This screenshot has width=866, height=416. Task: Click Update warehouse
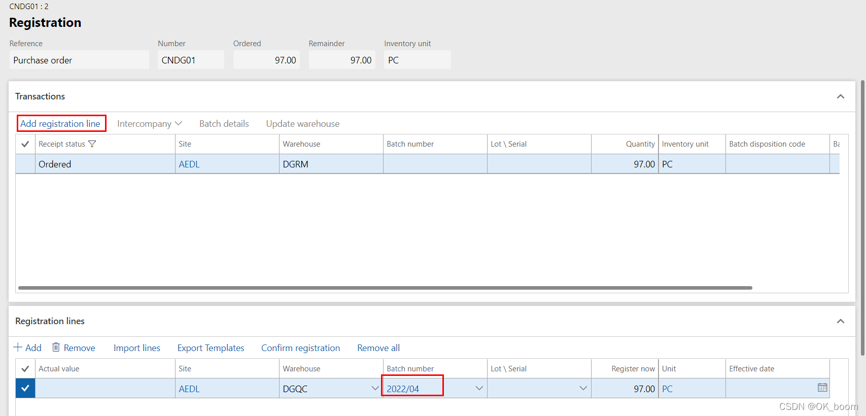303,124
